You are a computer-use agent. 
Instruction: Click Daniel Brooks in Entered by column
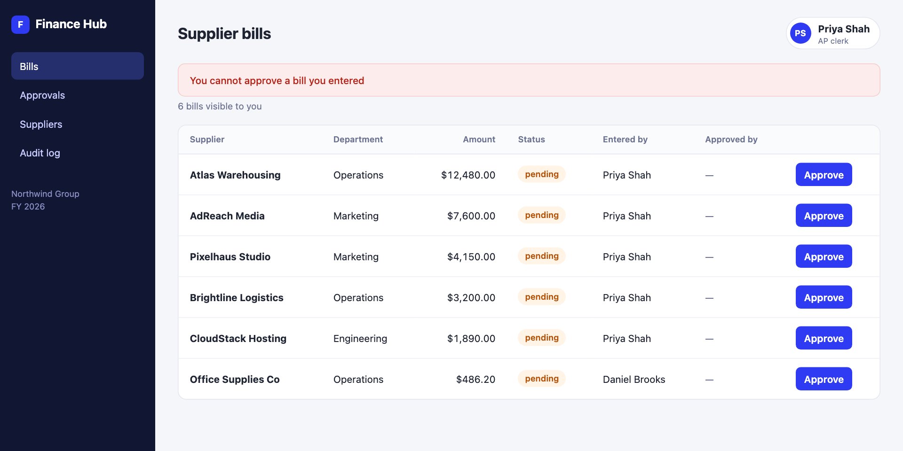634,380
